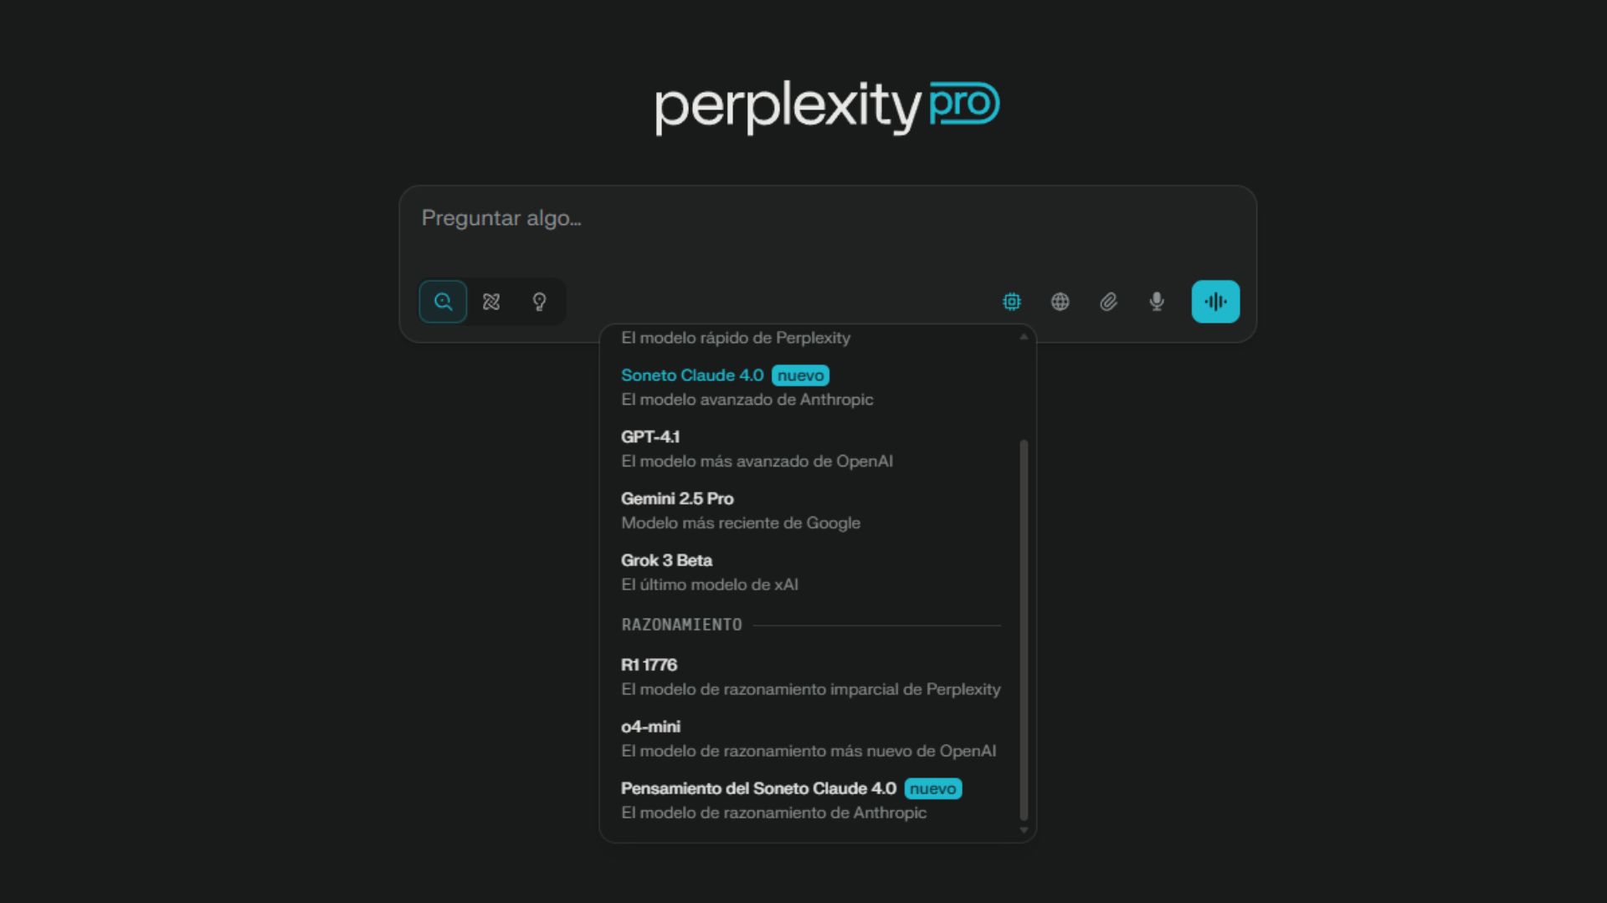
Task: Select the Search mode magnifier icon
Action: 443,302
